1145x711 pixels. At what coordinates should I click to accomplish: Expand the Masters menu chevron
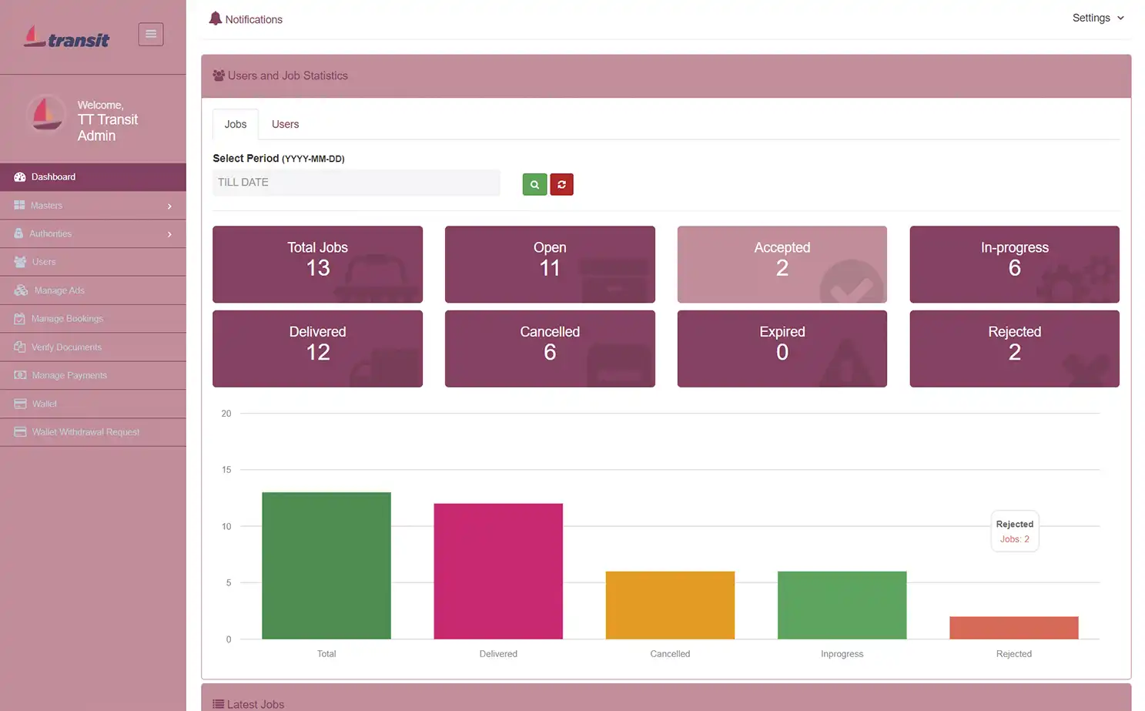pyautogui.click(x=169, y=205)
